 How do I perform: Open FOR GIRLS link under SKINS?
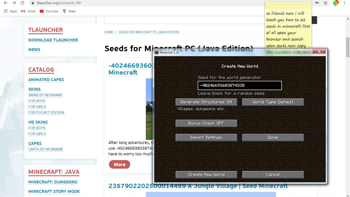point(37,107)
